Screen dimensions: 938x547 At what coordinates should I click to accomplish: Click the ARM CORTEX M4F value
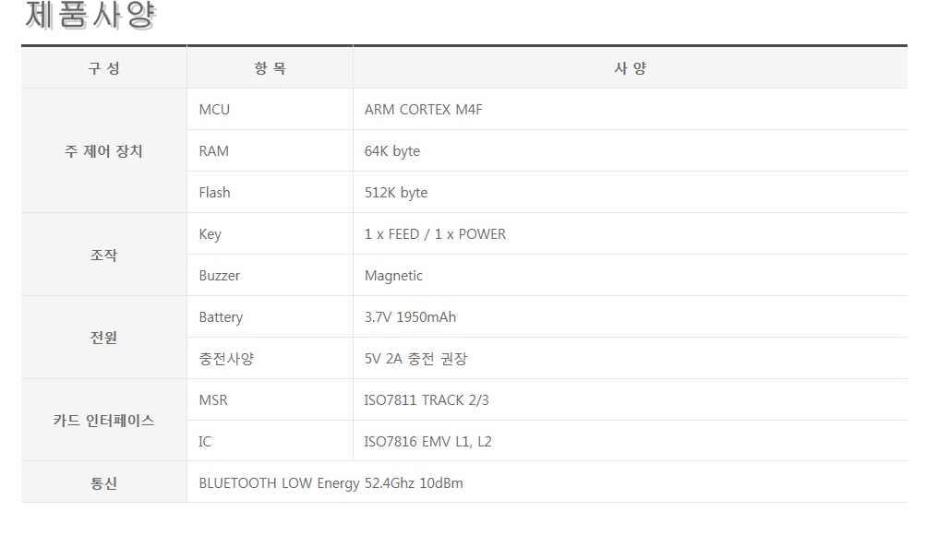[423, 110]
